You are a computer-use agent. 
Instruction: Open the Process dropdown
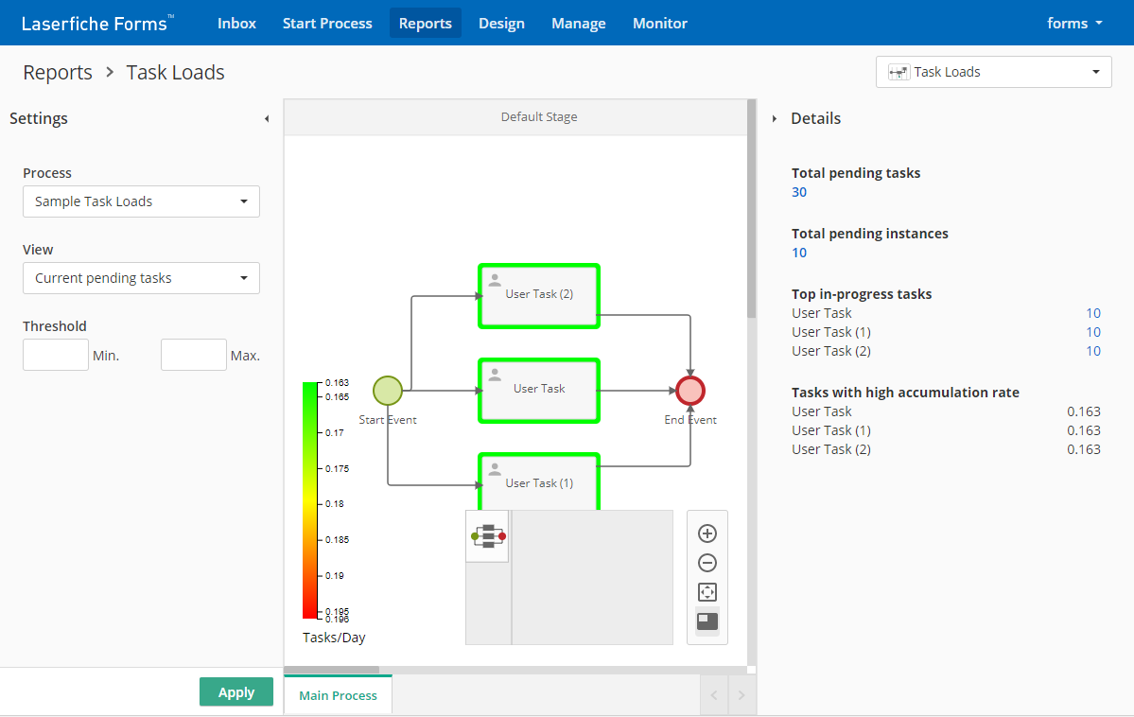141,201
